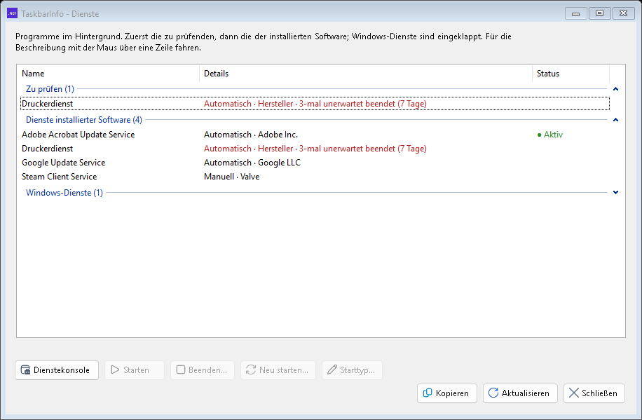Click 'Manuell · Valve' details
This screenshot has width=642, height=420.
tap(232, 177)
